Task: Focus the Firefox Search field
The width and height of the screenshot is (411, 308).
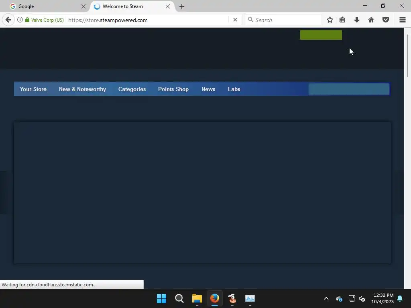Action: point(283,20)
